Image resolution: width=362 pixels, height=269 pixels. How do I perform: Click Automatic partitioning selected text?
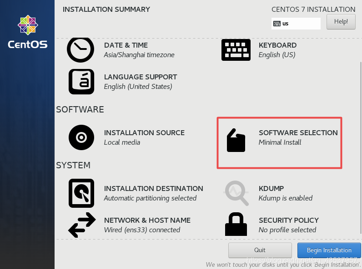[150, 198]
